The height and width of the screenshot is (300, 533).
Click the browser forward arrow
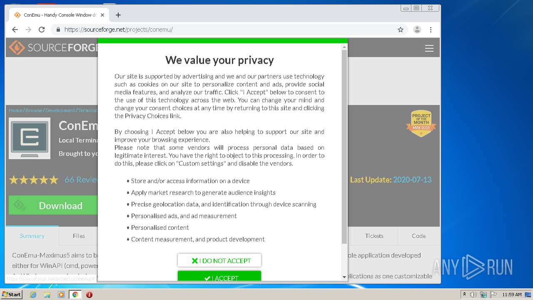coord(28,30)
